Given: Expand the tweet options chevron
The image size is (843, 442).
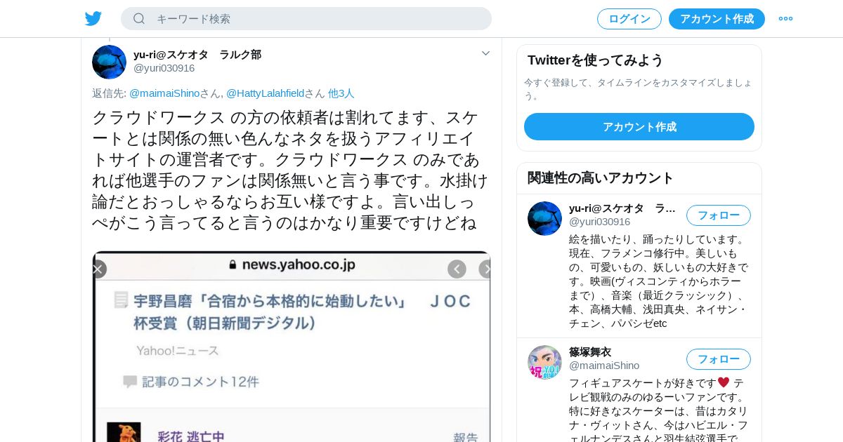Looking at the screenshot, I should (x=485, y=53).
